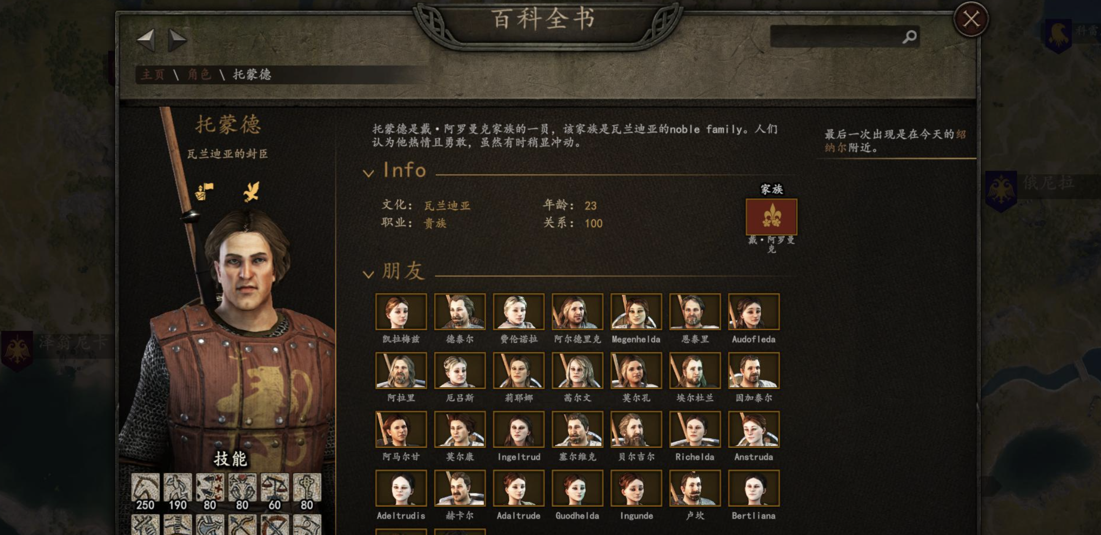Open friend portrait Megenhelda

click(636, 311)
